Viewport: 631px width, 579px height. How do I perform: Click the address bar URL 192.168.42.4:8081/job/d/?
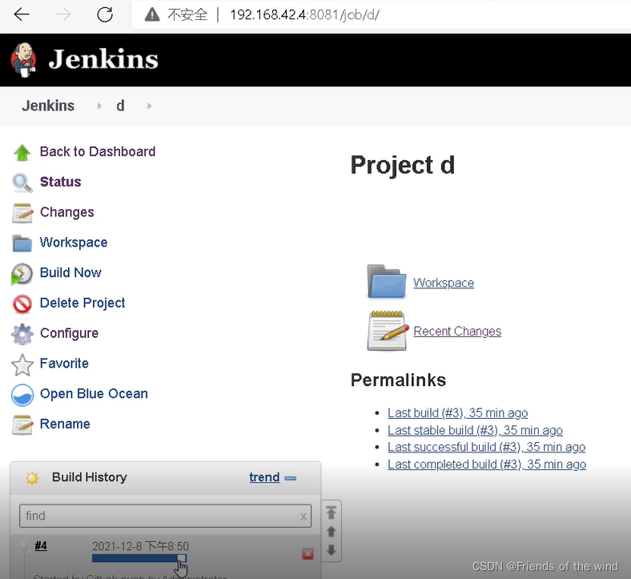point(304,15)
